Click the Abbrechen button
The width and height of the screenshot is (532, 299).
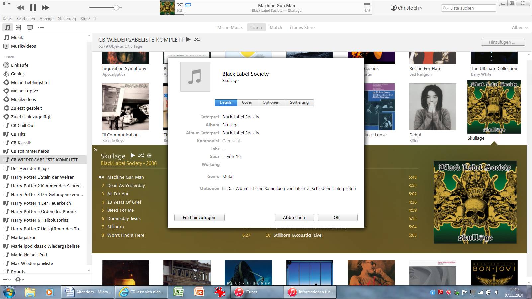pos(294,218)
